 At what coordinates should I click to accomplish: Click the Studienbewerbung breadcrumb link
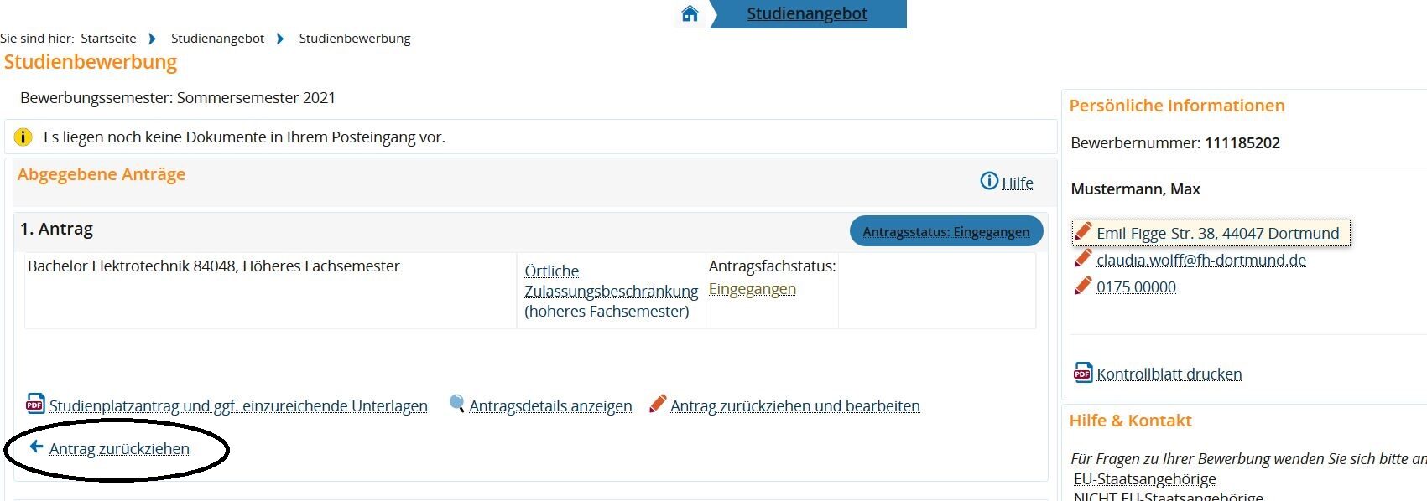click(x=355, y=39)
